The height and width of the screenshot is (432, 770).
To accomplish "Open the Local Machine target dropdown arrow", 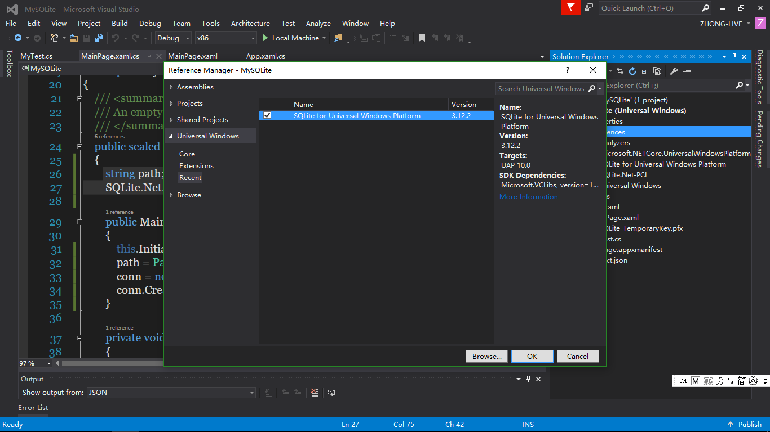I will (324, 38).
